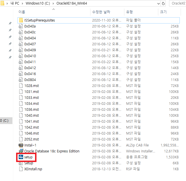
Task: Select the 1031.mst file icon
Action: coord(21,91)
